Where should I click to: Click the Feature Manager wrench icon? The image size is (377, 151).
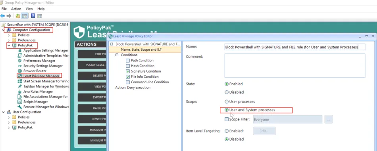click(x=20, y=107)
